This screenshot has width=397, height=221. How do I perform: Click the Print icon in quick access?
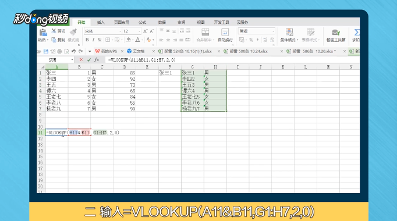(59, 51)
